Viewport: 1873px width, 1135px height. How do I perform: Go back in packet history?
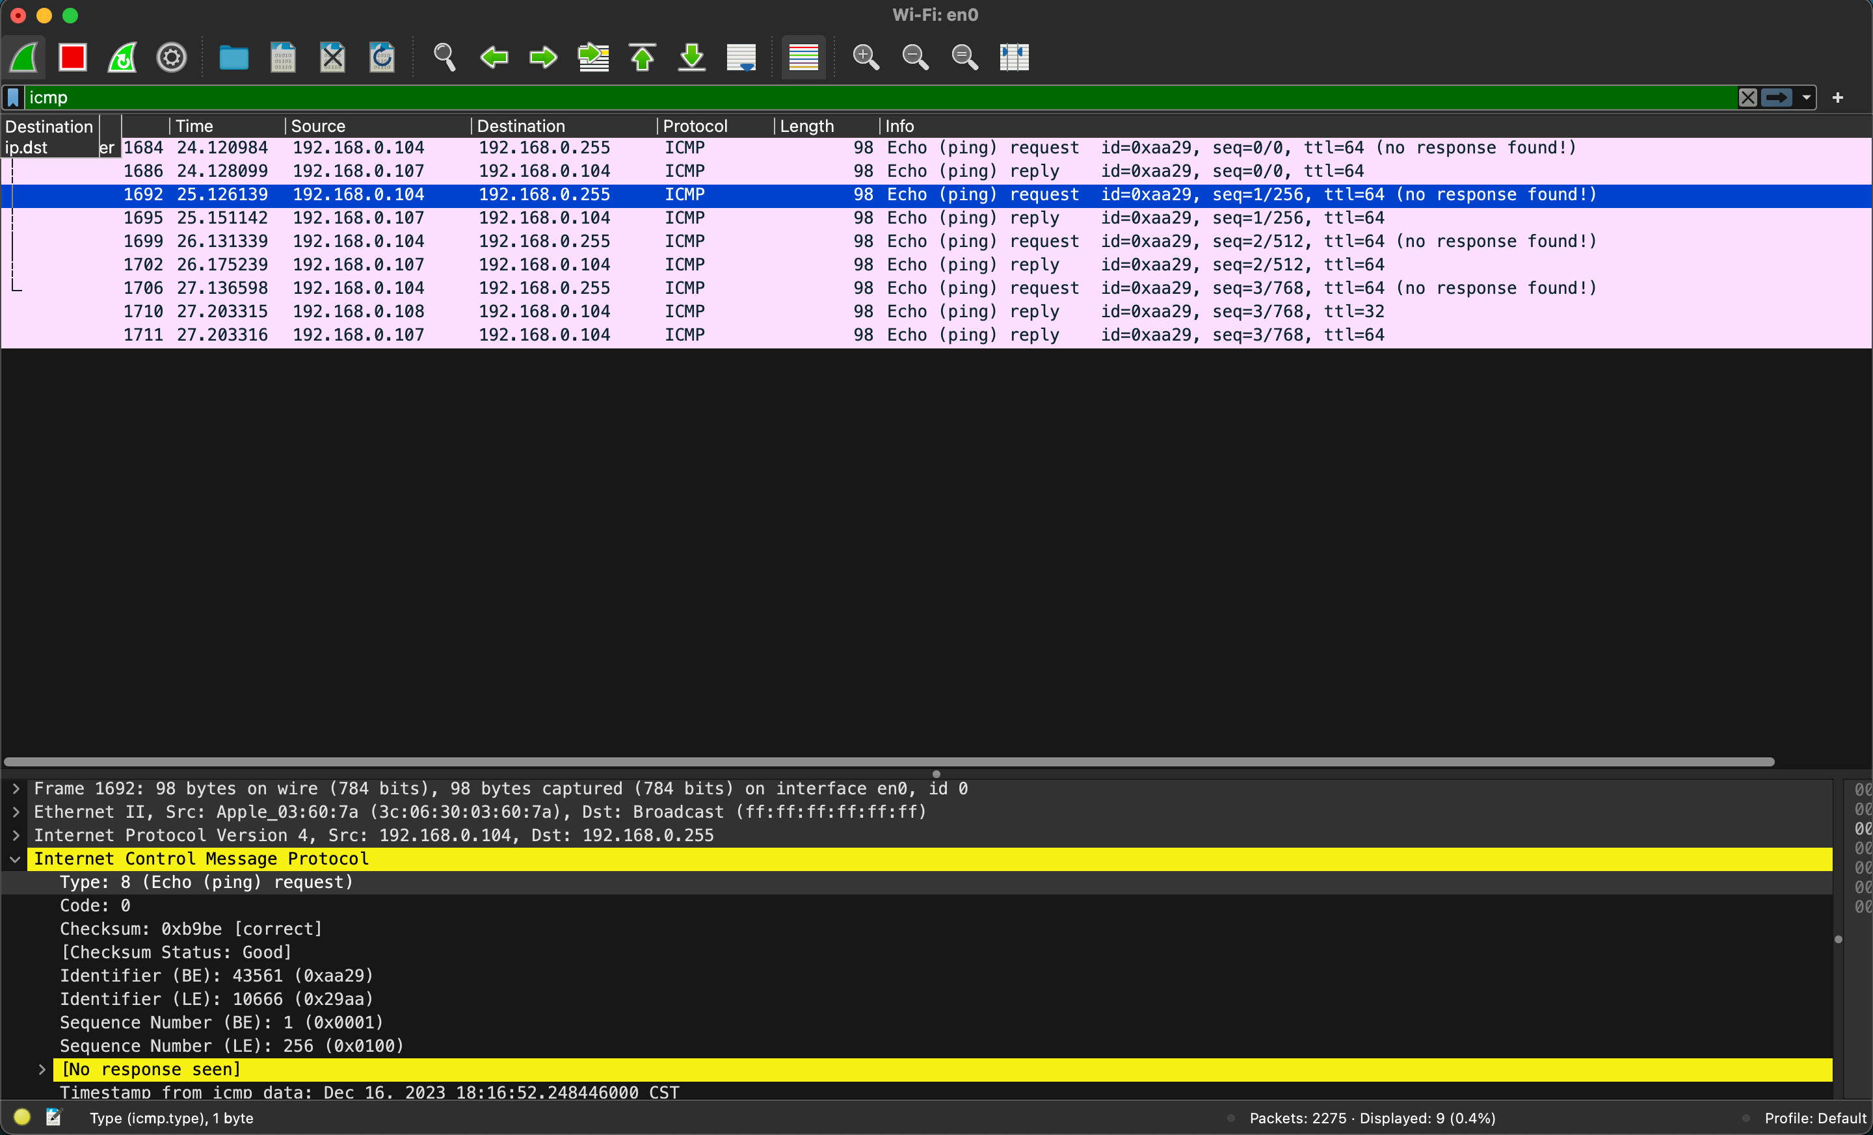pyautogui.click(x=494, y=57)
